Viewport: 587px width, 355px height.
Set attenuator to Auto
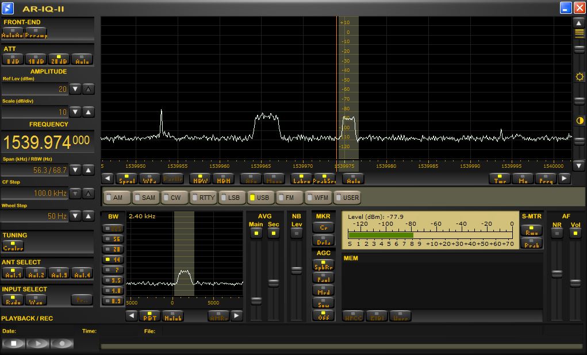82,60
